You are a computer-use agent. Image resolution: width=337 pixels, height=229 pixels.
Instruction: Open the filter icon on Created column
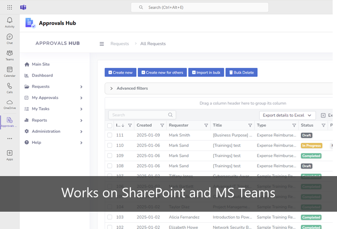162,125
